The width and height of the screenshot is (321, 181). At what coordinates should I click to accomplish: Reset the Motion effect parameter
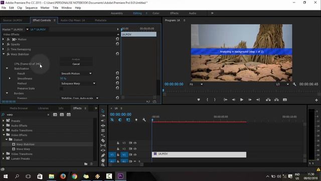pos(117,39)
